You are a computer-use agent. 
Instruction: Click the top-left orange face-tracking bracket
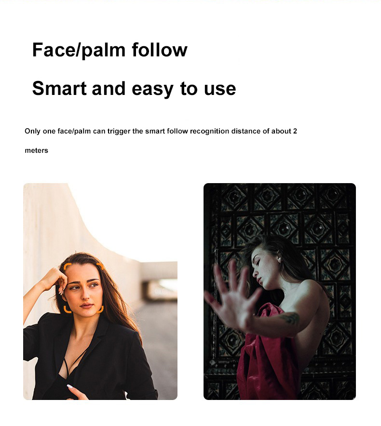(67, 266)
